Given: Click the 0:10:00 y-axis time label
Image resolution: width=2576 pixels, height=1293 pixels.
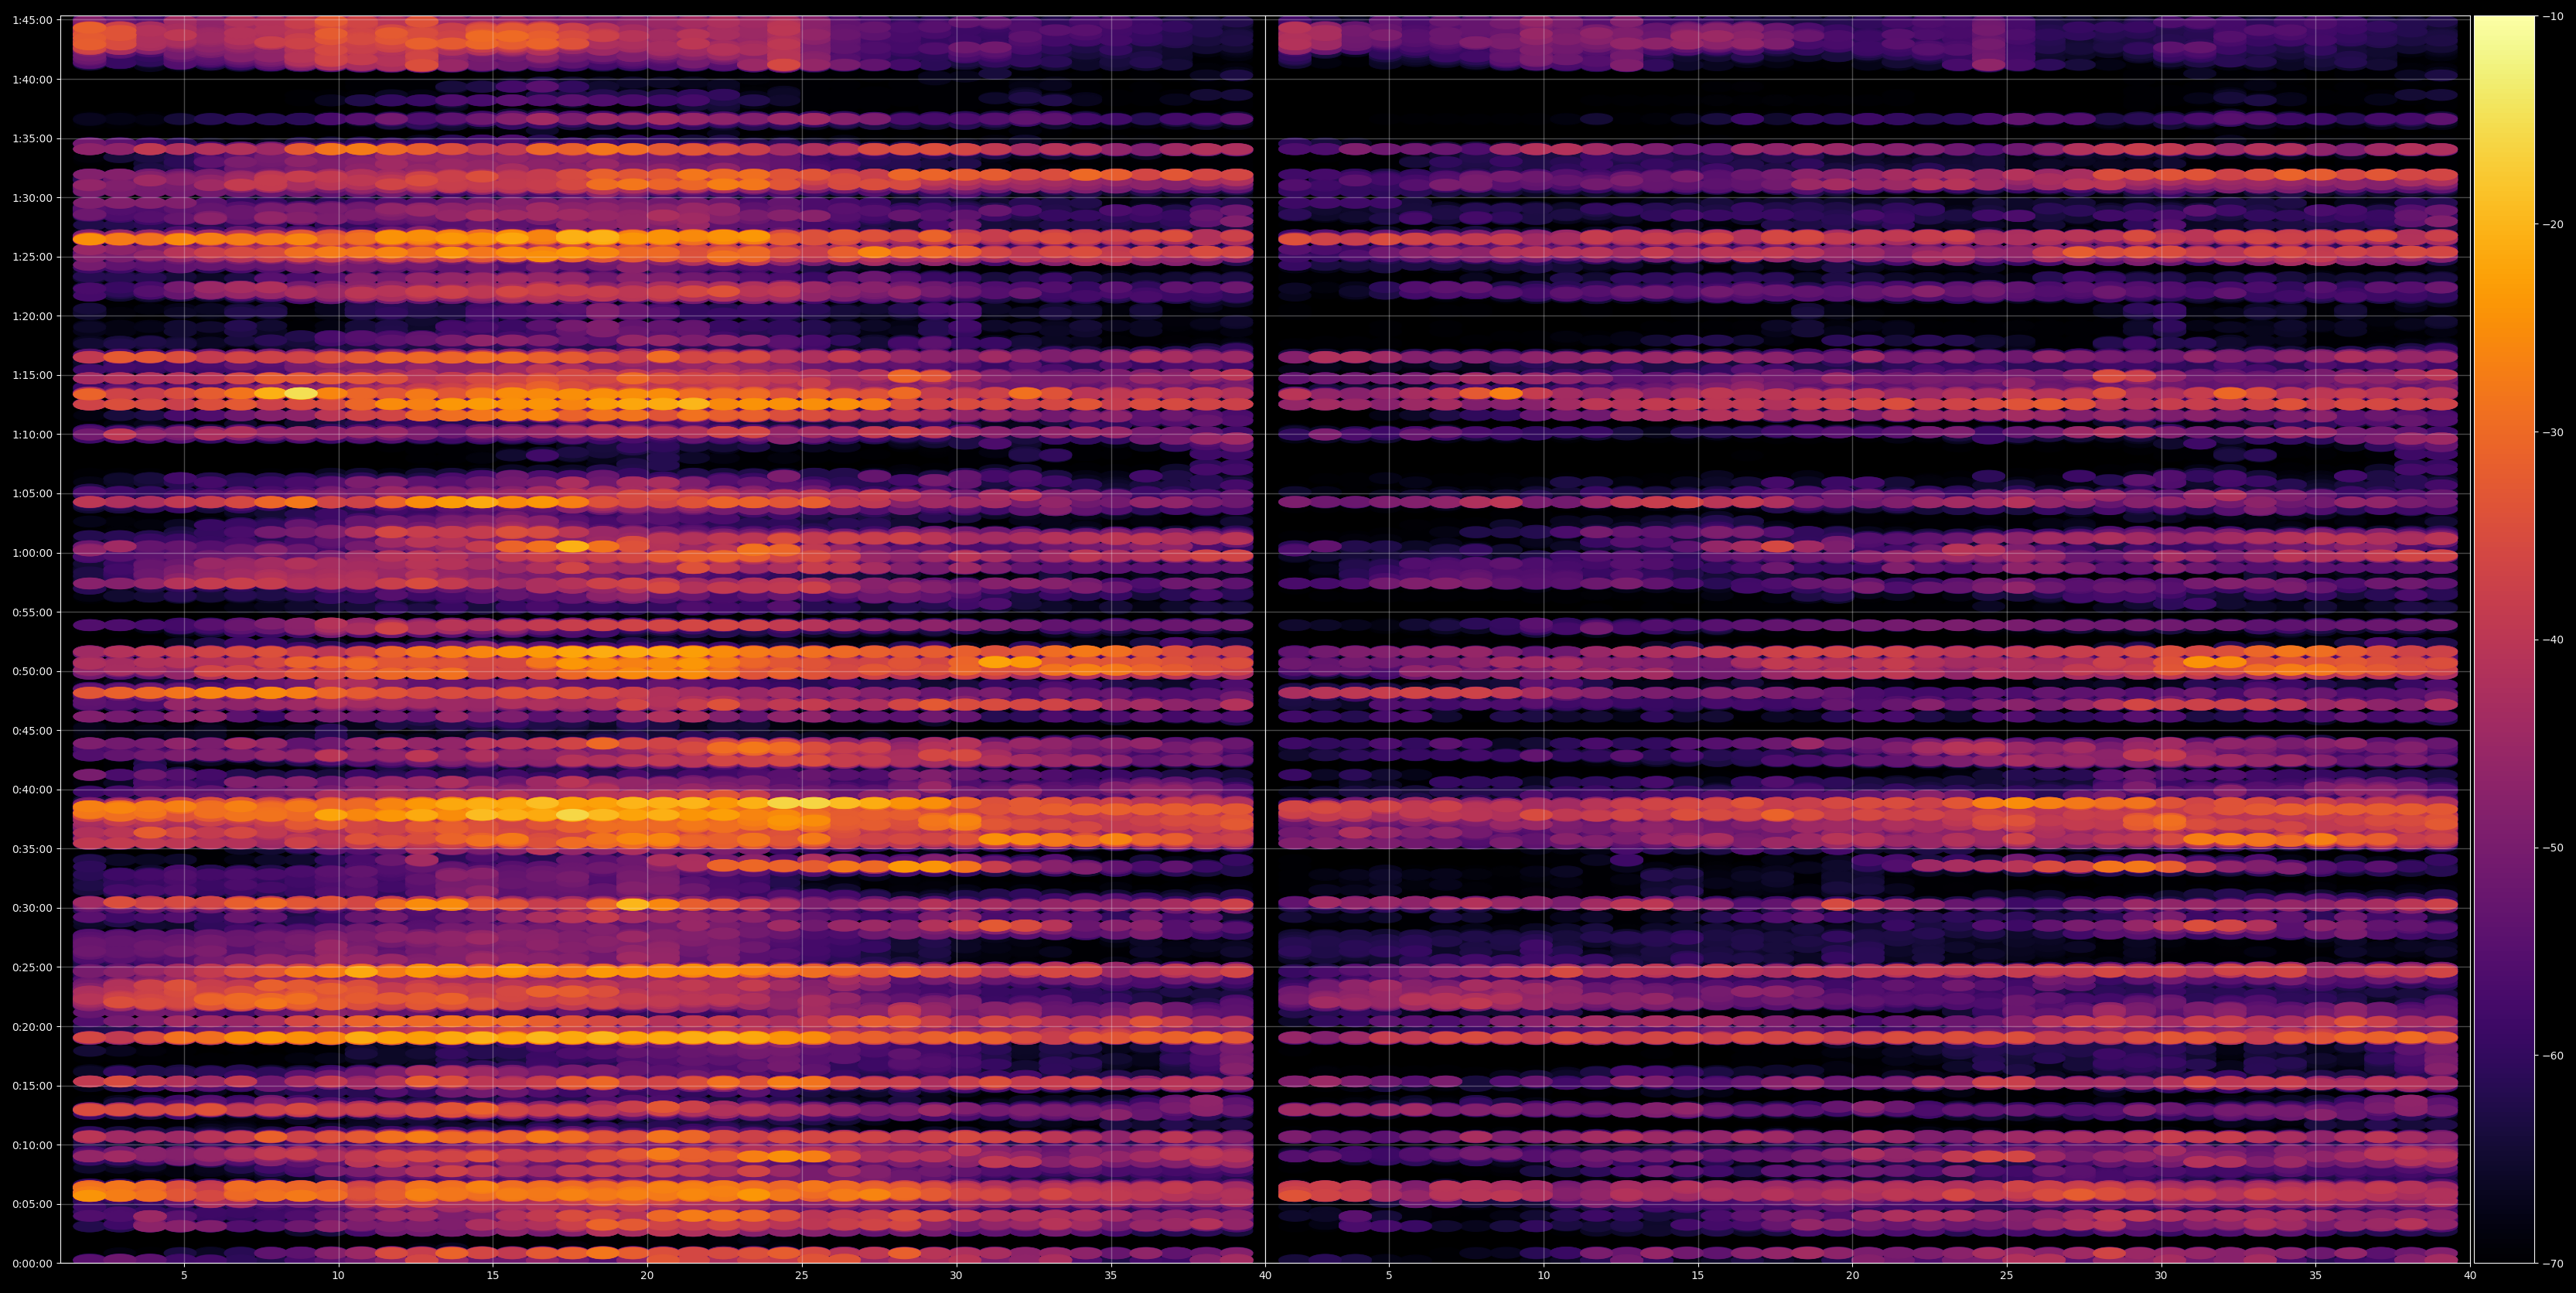Looking at the screenshot, I should coord(32,1145).
